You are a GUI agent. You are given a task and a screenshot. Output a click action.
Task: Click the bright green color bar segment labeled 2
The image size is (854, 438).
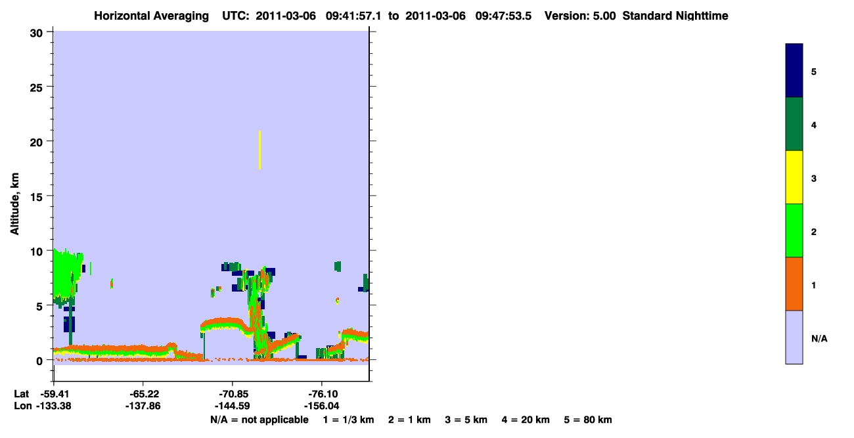(x=794, y=230)
